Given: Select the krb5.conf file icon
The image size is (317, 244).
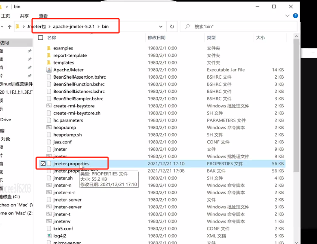Looking at the screenshot, I should coord(49,229).
